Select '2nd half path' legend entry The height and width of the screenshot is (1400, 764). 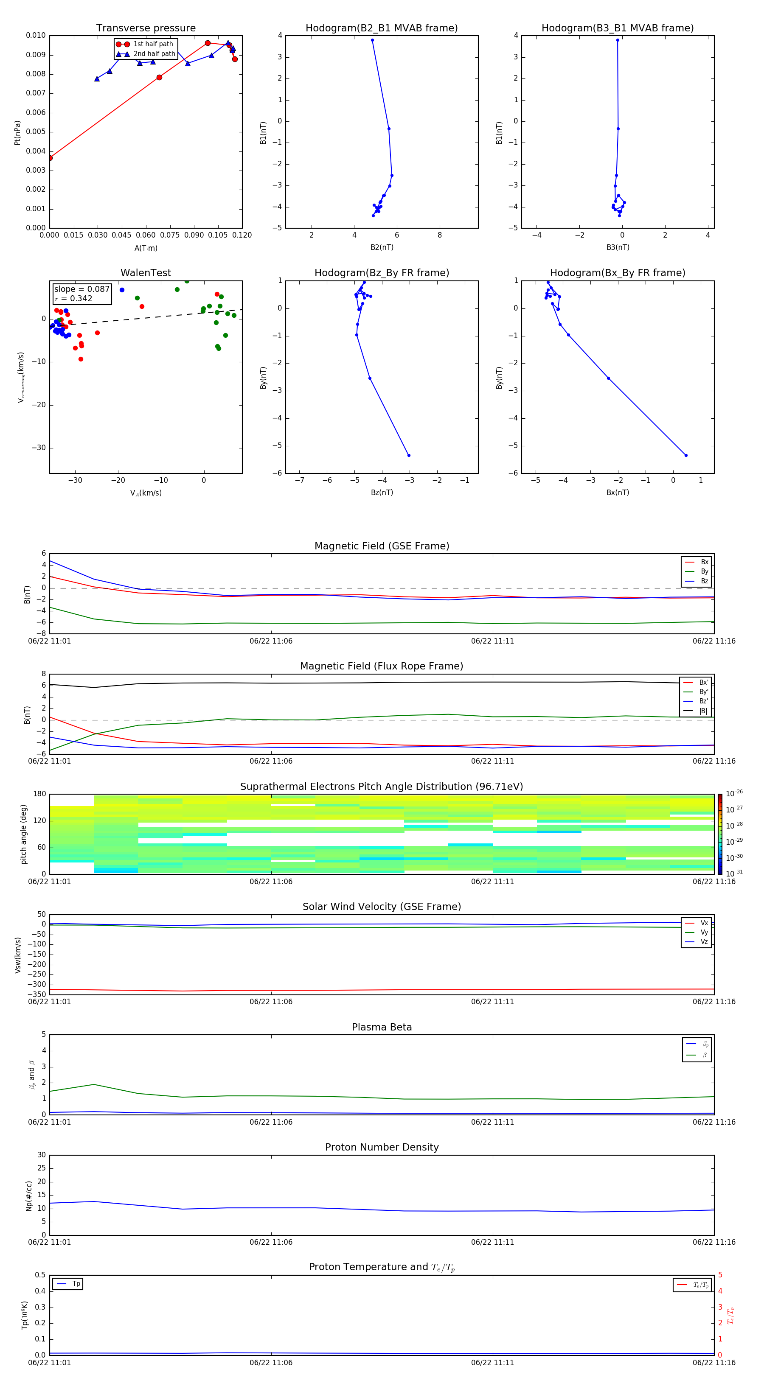pos(146,54)
